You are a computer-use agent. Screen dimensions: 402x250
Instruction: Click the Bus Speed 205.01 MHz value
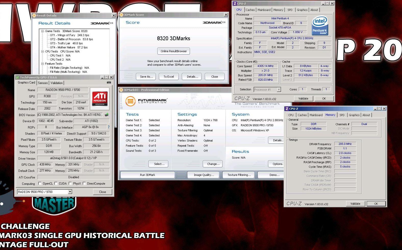coord(265,75)
